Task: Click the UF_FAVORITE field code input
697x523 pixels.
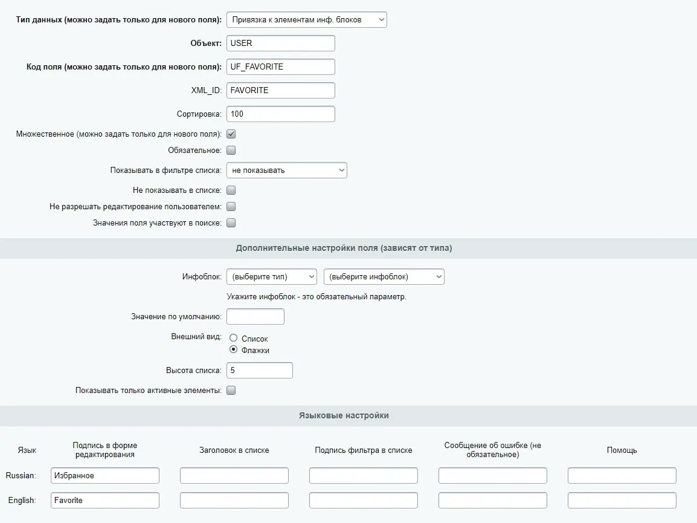Action: (x=280, y=67)
